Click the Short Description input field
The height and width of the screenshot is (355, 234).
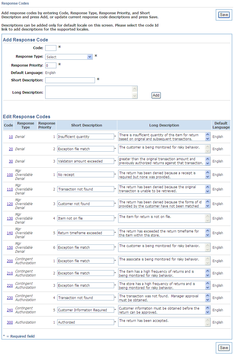point(70,80)
